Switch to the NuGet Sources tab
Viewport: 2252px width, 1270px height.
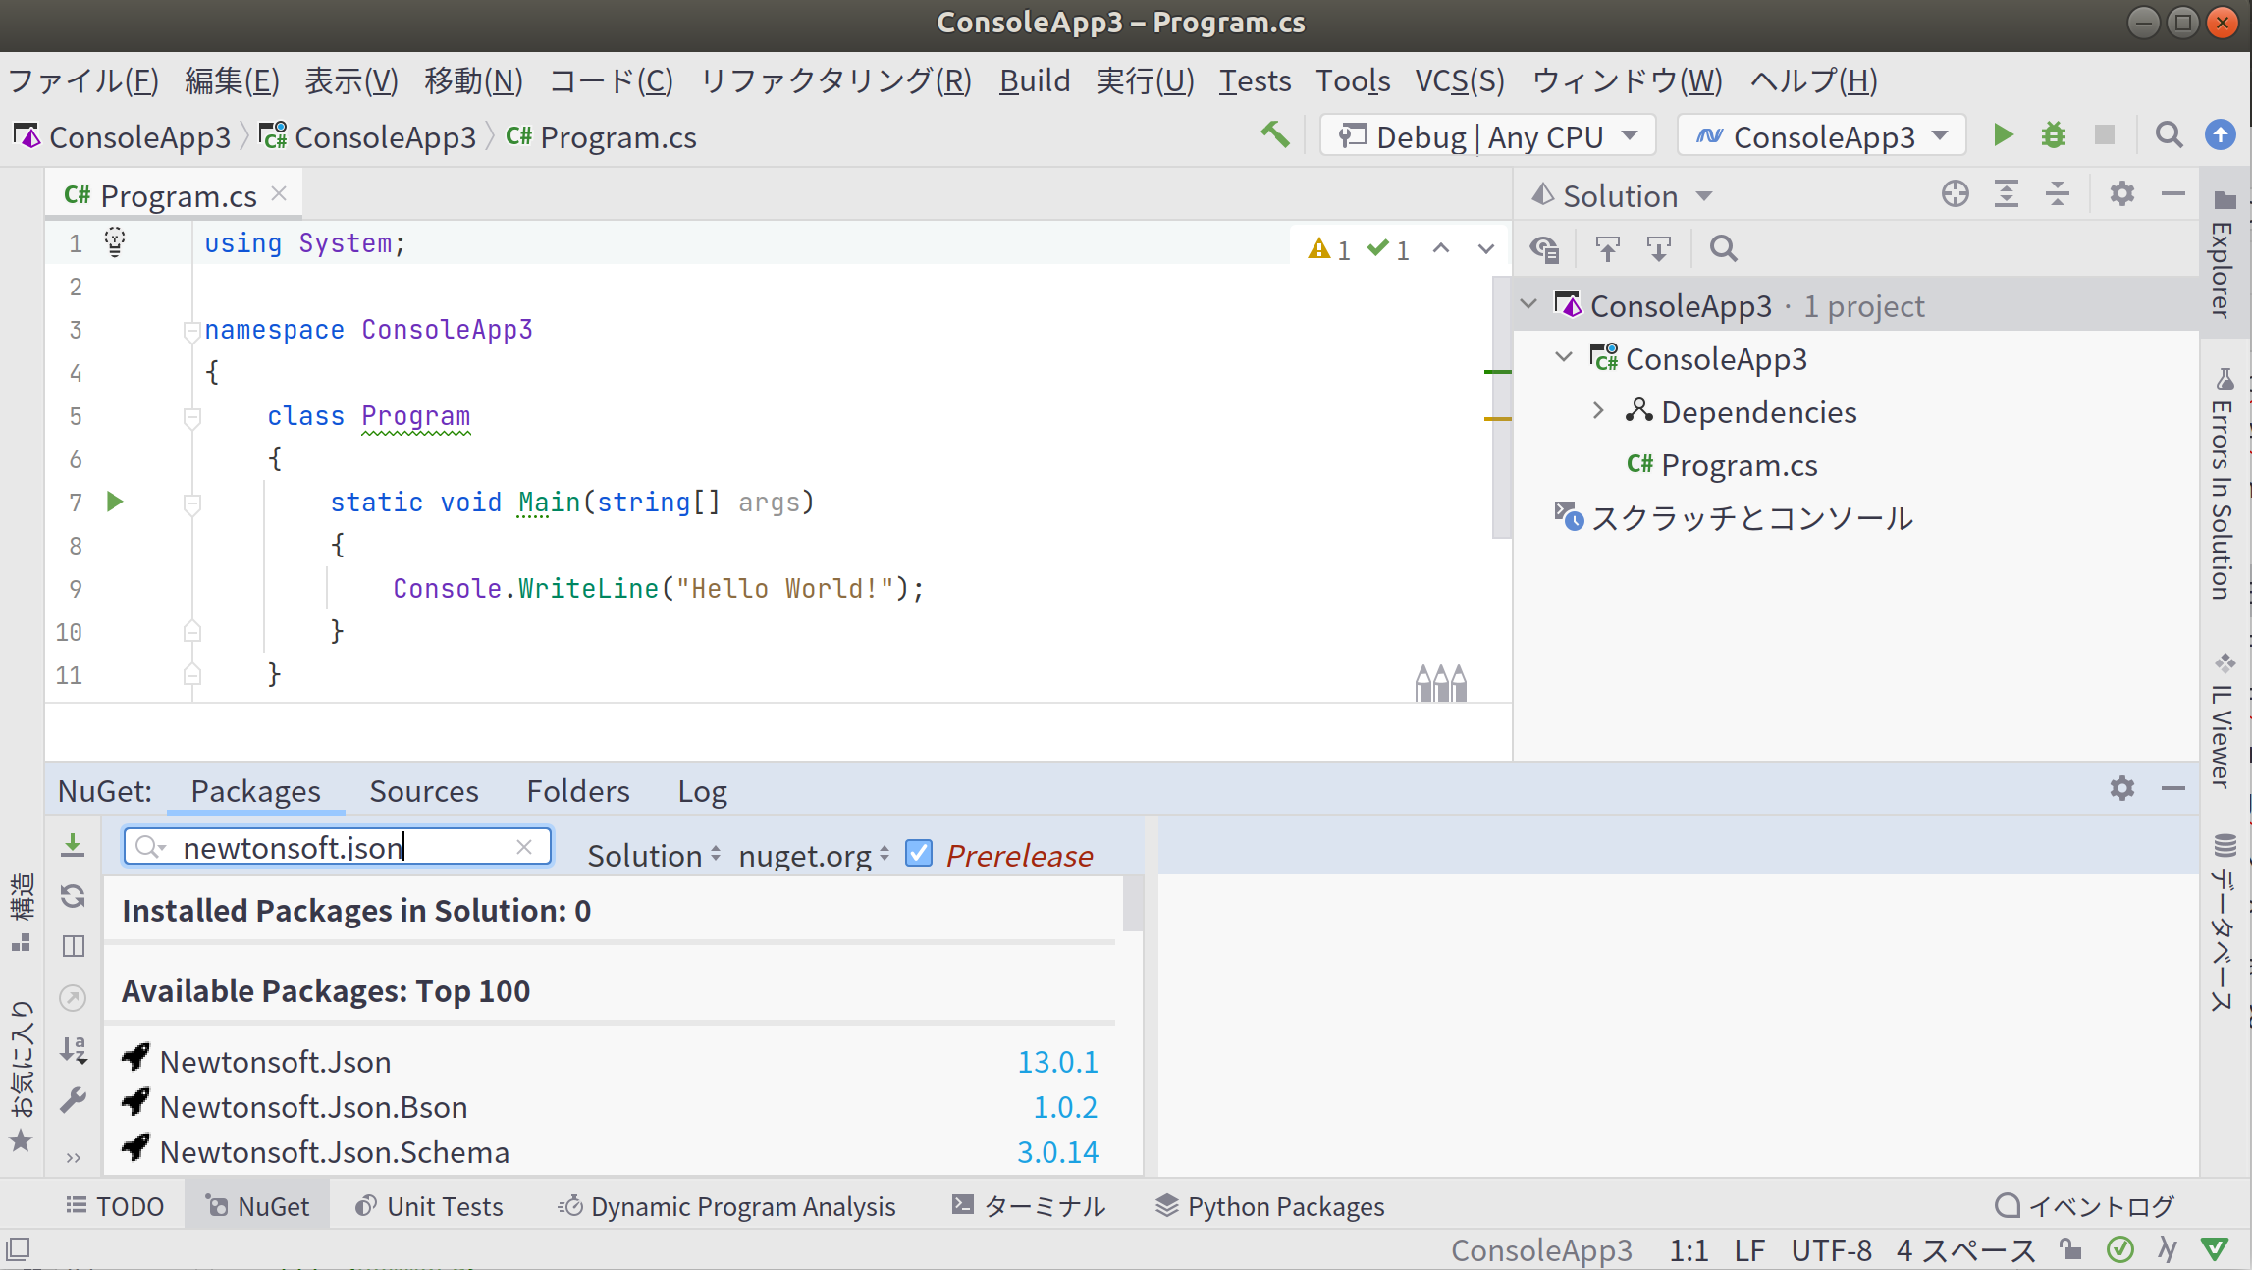pyautogui.click(x=424, y=791)
